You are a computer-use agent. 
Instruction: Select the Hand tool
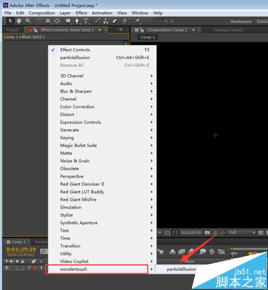(19, 21)
